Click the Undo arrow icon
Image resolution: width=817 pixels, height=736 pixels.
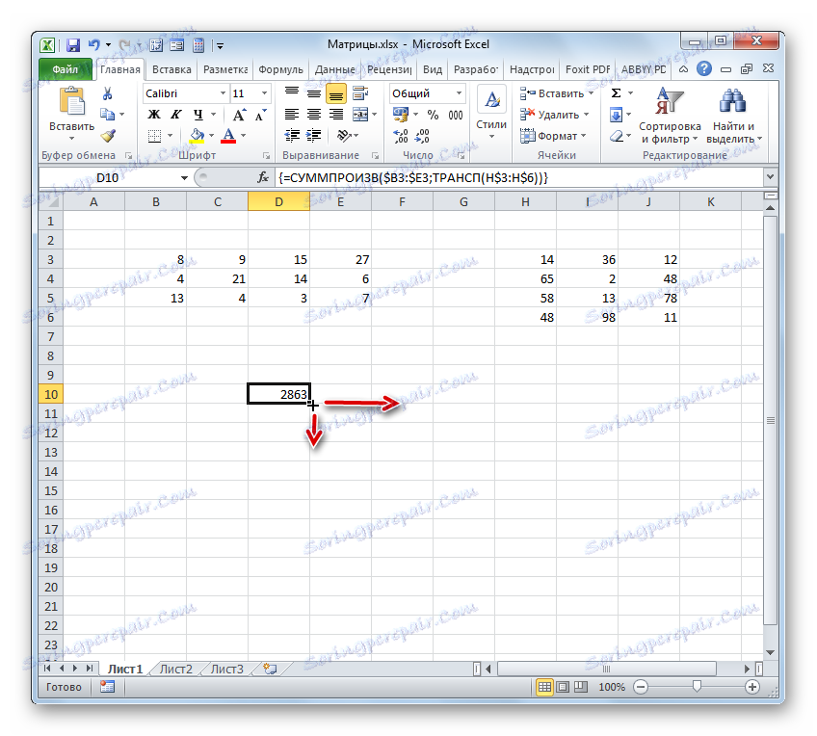(94, 44)
